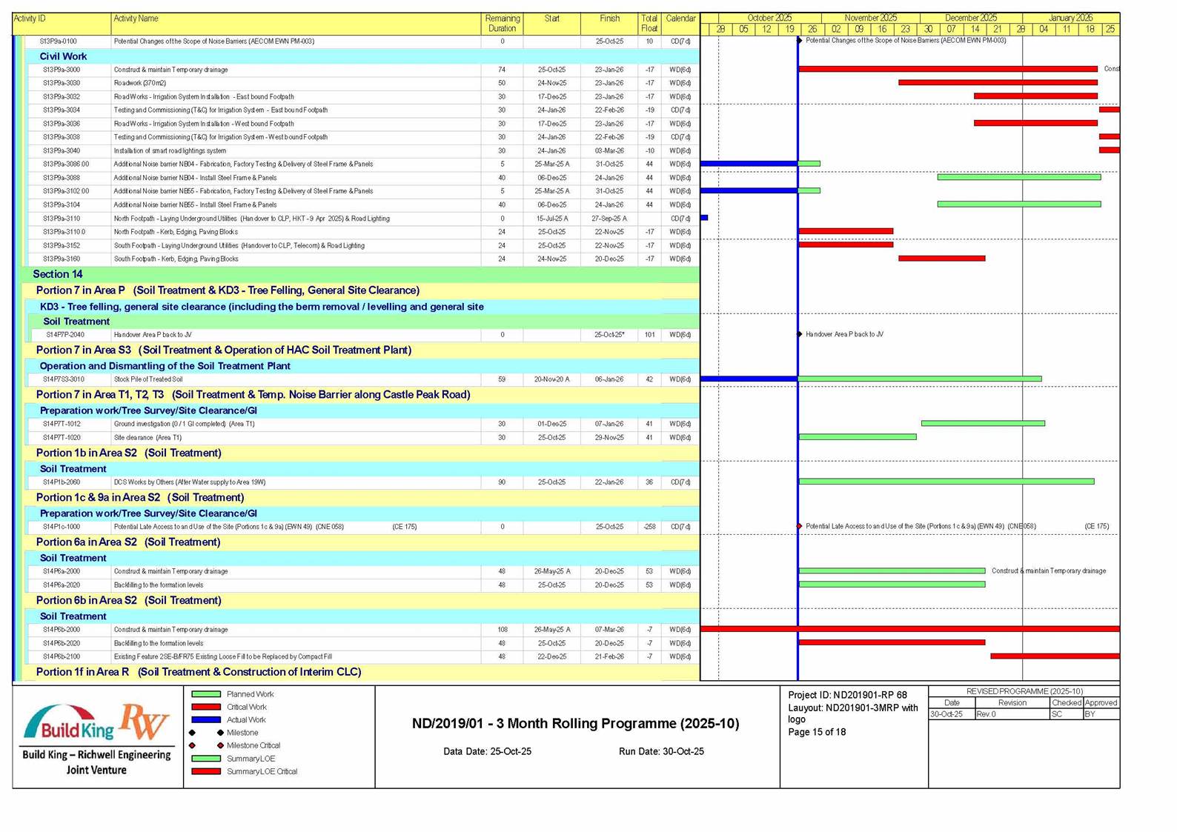Select activity row S14P7T-1020 Site clearance
1177x832 pixels.
147,438
